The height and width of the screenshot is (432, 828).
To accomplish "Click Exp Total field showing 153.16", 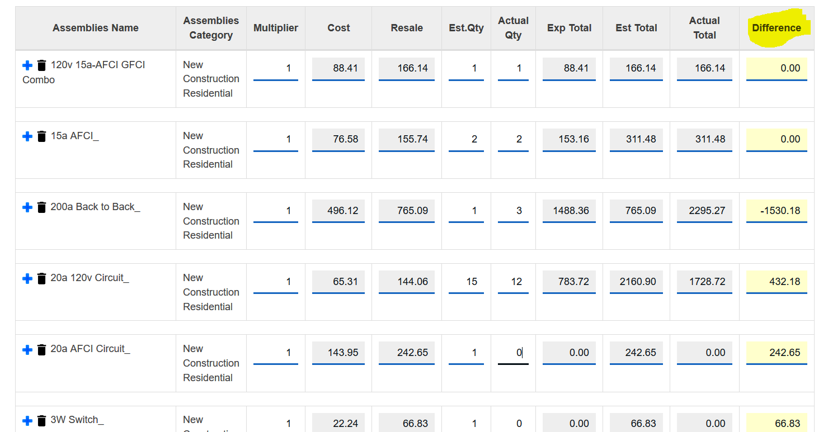I will (569, 140).
